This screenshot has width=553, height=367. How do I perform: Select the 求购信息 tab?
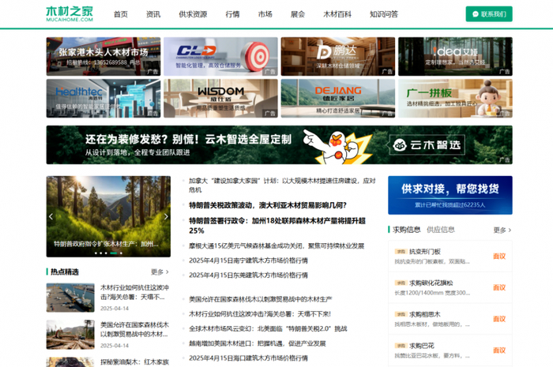[x=407, y=230]
